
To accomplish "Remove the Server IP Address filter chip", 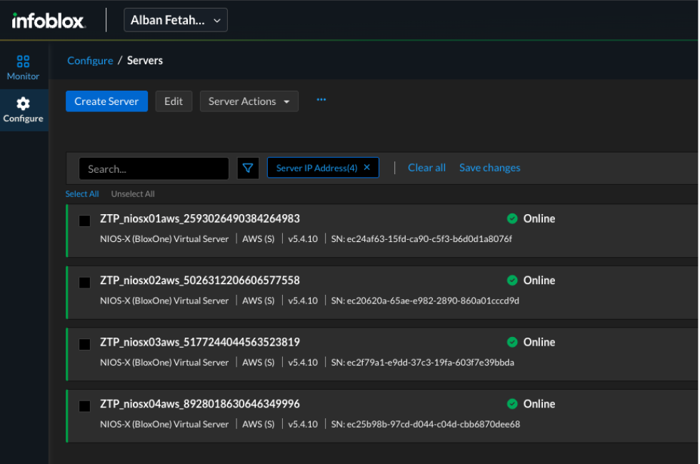I will [366, 167].
